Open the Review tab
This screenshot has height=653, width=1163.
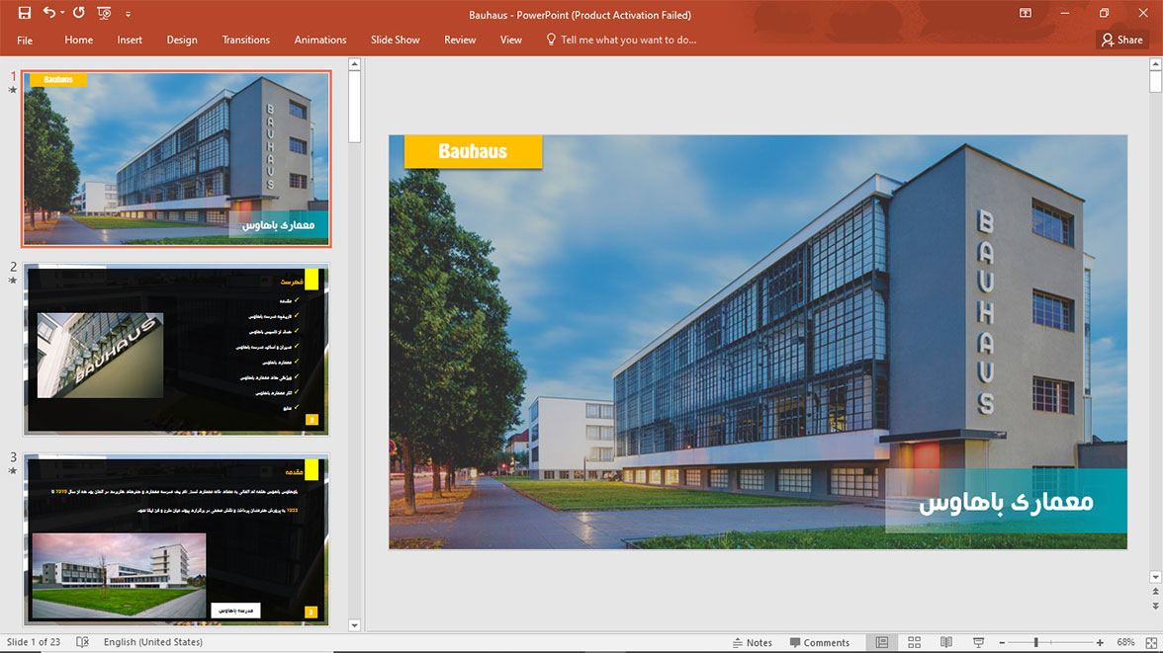tap(460, 41)
